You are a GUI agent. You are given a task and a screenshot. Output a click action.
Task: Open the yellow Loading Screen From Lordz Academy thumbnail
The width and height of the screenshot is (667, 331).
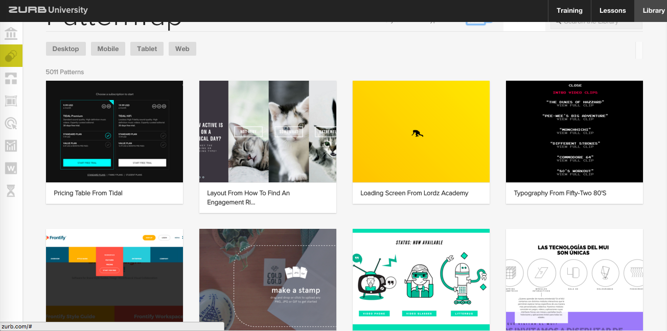[421, 131]
